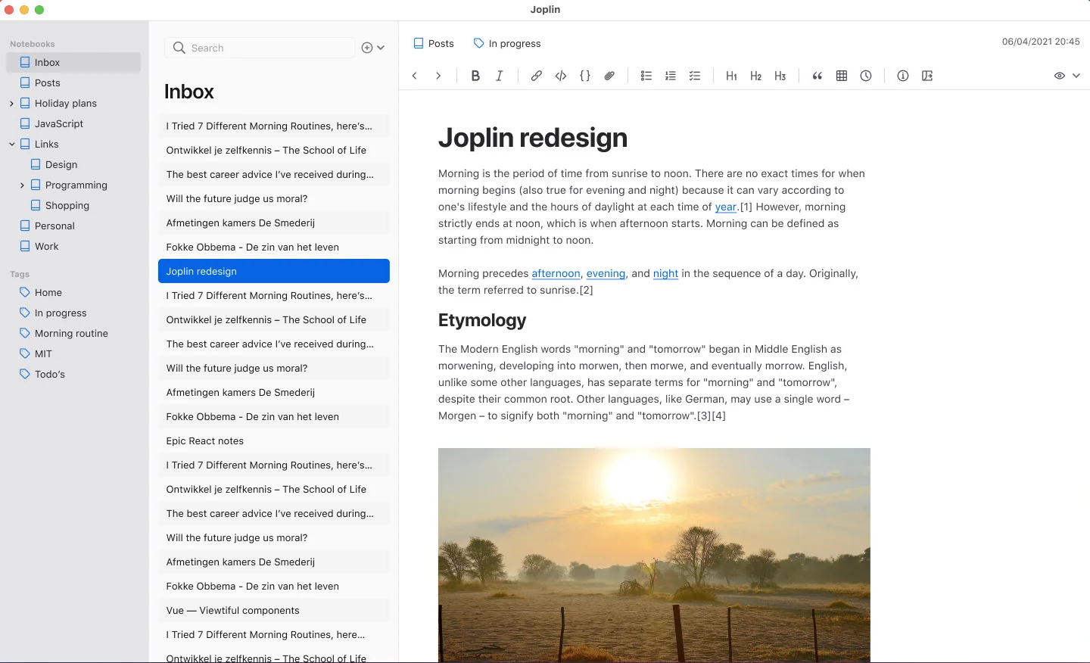Select the Joplin redesign note in list
This screenshot has height=663, width=1090.
click(274, 271)
